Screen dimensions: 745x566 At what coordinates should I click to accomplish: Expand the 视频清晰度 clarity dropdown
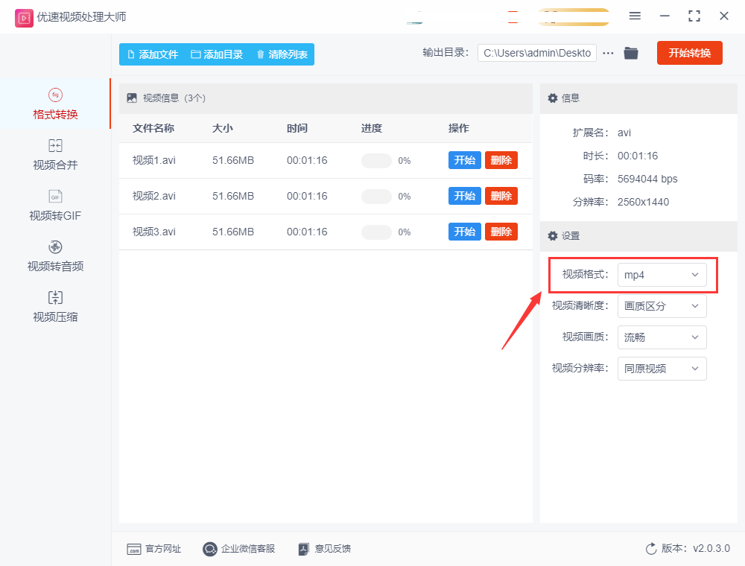[x=662, y=306]
